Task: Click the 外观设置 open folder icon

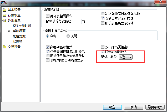Action: 4,21
